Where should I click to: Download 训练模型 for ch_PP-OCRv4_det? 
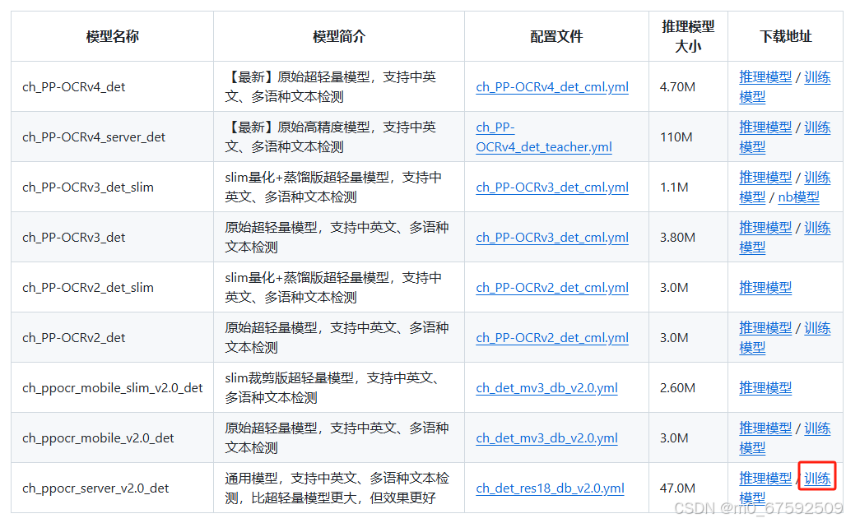[x=817, y=77]
